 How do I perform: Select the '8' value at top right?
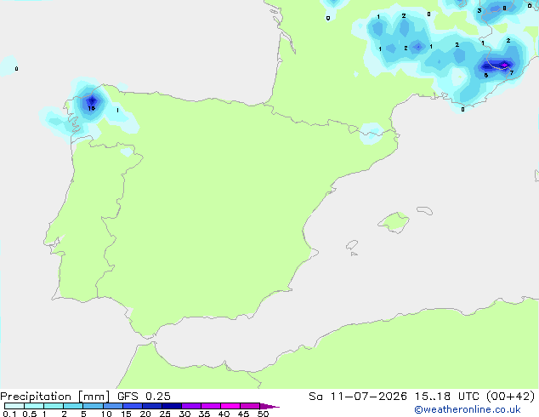[x=504, y=8]
